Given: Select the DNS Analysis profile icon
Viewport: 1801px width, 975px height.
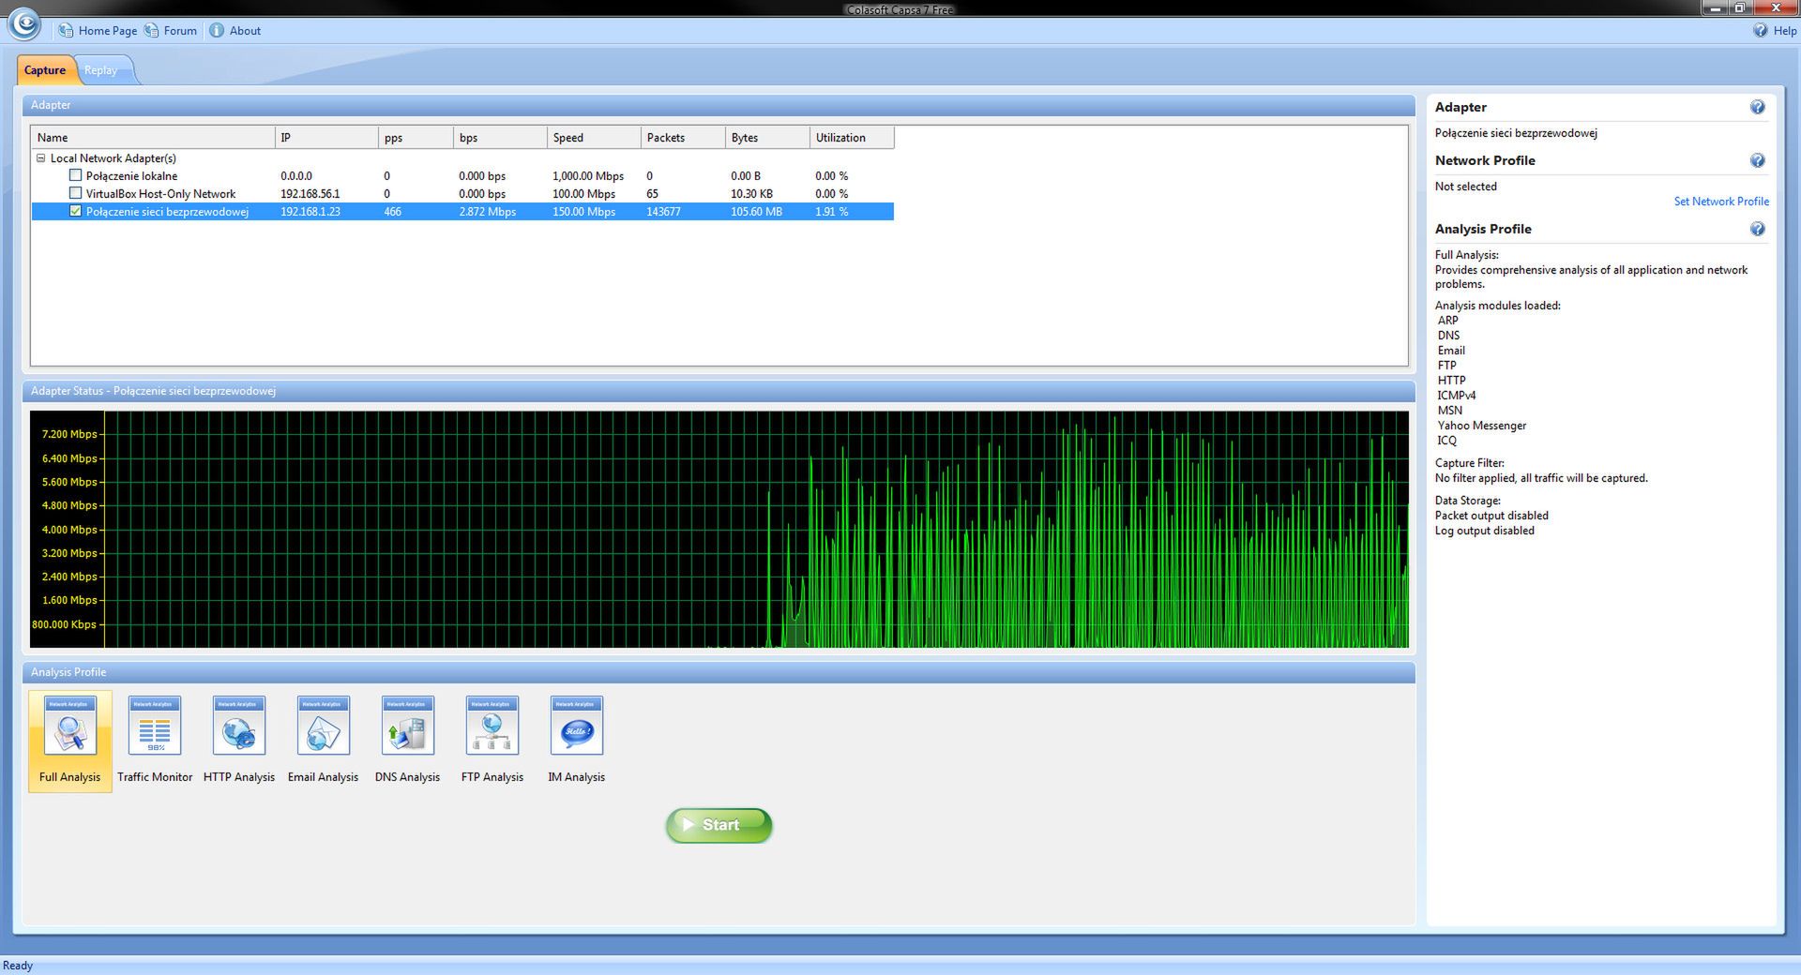Looking at the screenshot, I should click(x=407, y=725).
